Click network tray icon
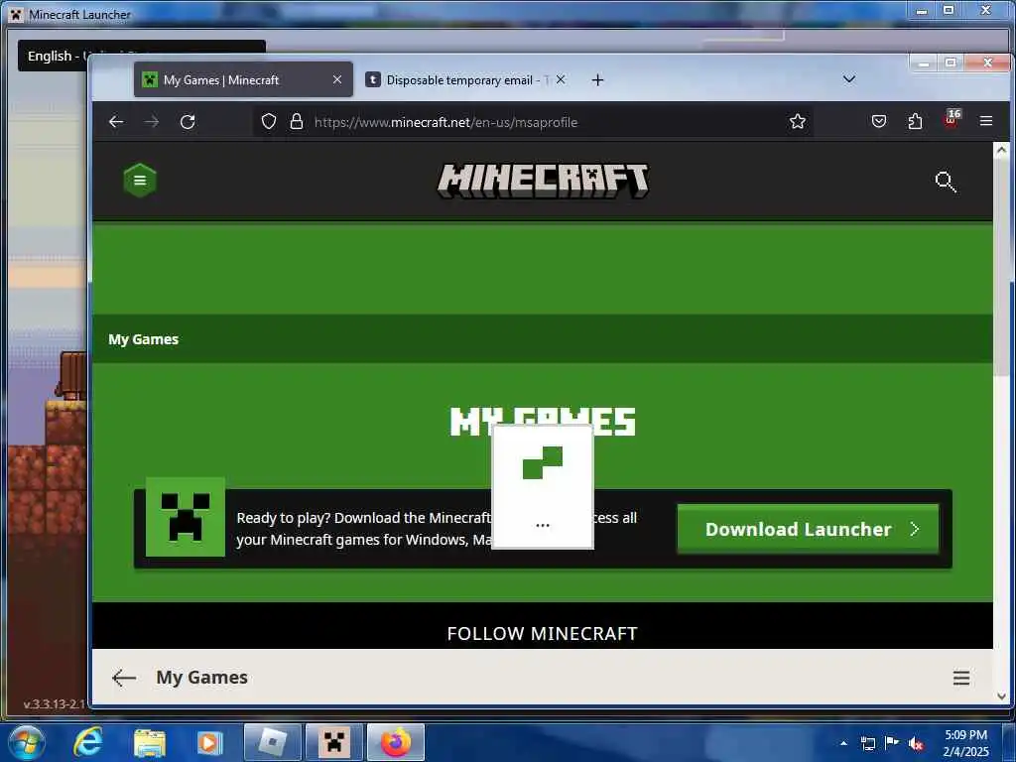This screenshot has height=762, width=1016. 867,743
